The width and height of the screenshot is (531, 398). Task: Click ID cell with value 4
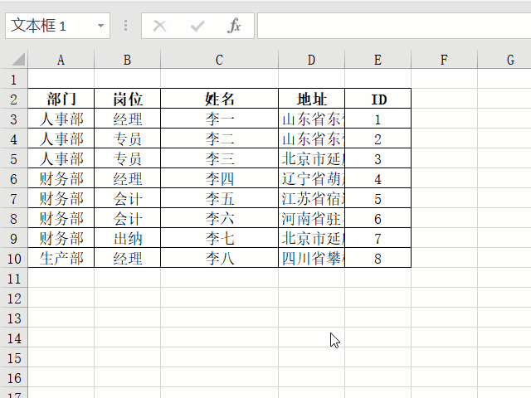[x=378, y=179]
